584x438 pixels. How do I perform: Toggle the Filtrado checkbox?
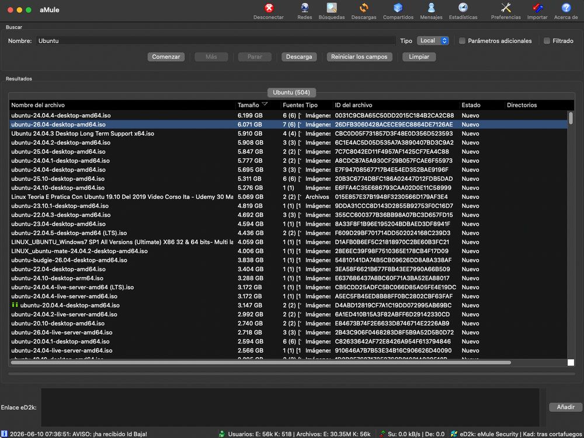(x=547, y=41)
